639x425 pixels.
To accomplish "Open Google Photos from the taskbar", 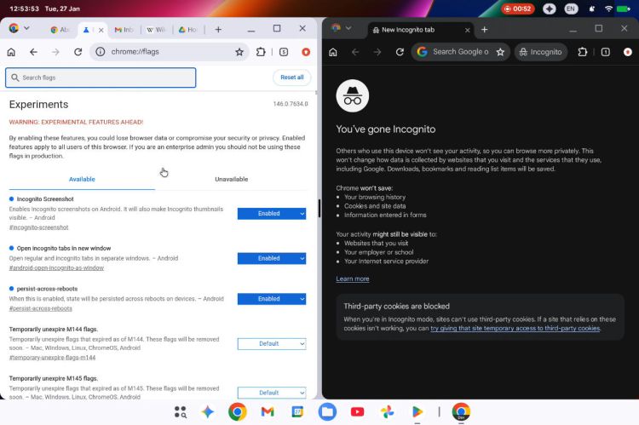I will (387, 412).
